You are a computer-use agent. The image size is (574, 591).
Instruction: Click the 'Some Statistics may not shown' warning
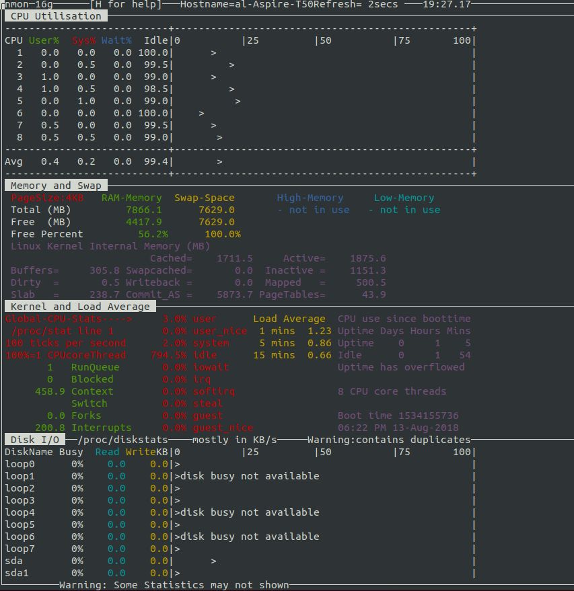[174, 585]
